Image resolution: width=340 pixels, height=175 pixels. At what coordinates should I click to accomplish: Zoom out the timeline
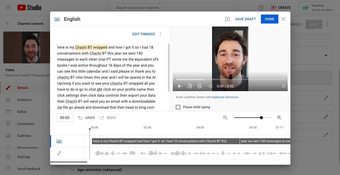pyautogui.click(x=225, y=118)
